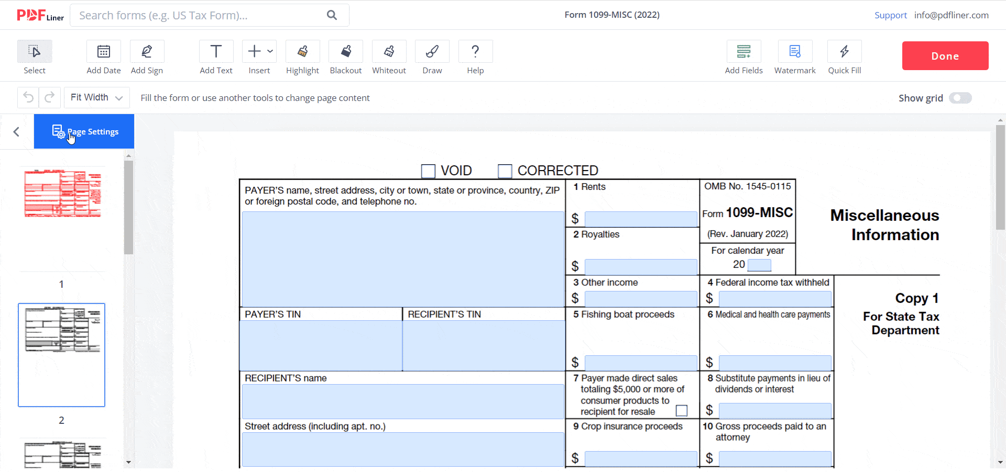Screen dimensions: 1006x472
Task: Click the Payer's name and address field
Action: tap(403, 259)
